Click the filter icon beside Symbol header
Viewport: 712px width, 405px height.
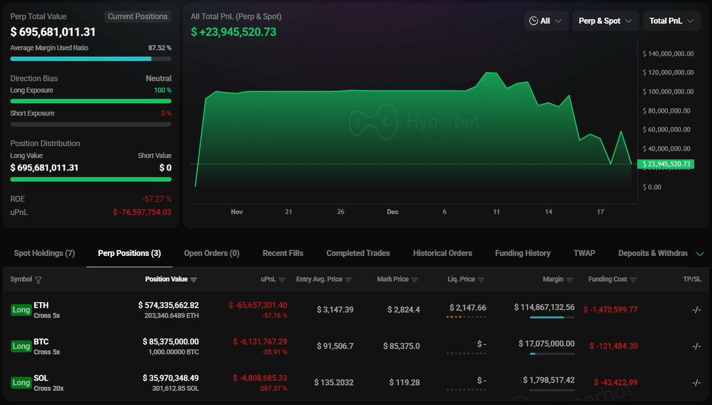tap(39, 280)
